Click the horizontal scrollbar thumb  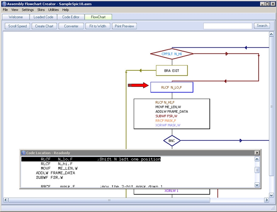click(109, 200)
